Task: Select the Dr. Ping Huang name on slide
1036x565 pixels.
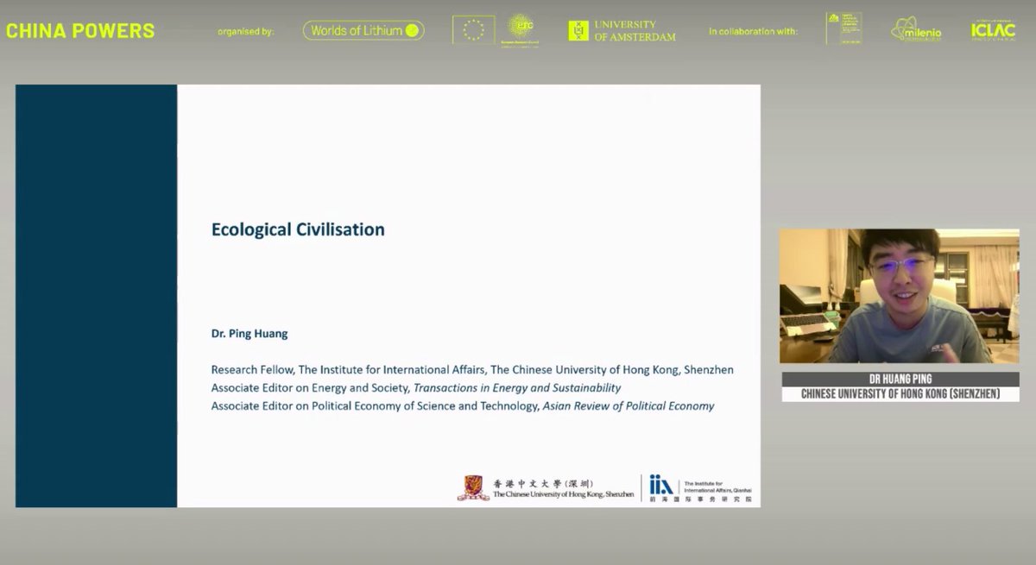Action: 250,332
